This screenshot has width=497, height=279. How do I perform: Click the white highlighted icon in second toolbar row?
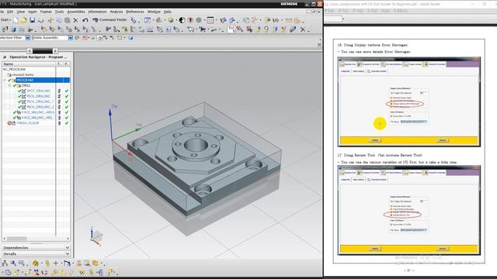point(231,29)
